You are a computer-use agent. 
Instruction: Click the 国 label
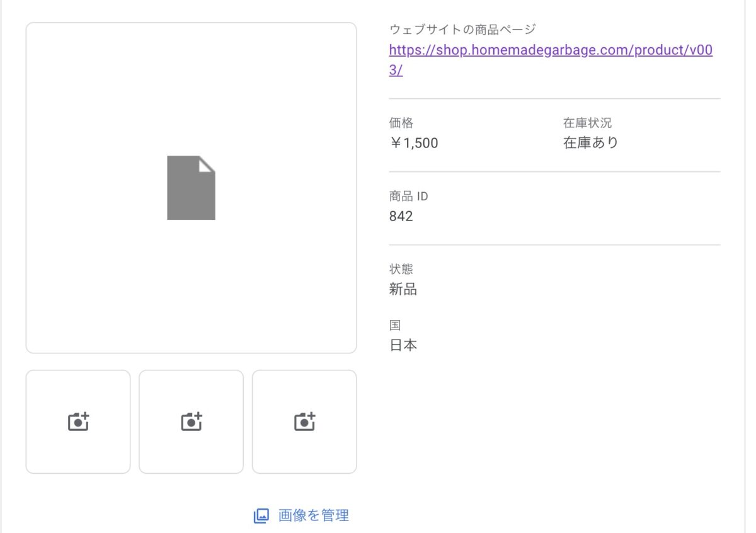395,325
